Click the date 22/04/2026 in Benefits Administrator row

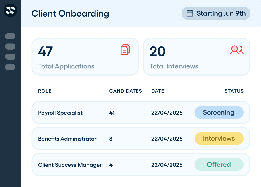point(167,139)
